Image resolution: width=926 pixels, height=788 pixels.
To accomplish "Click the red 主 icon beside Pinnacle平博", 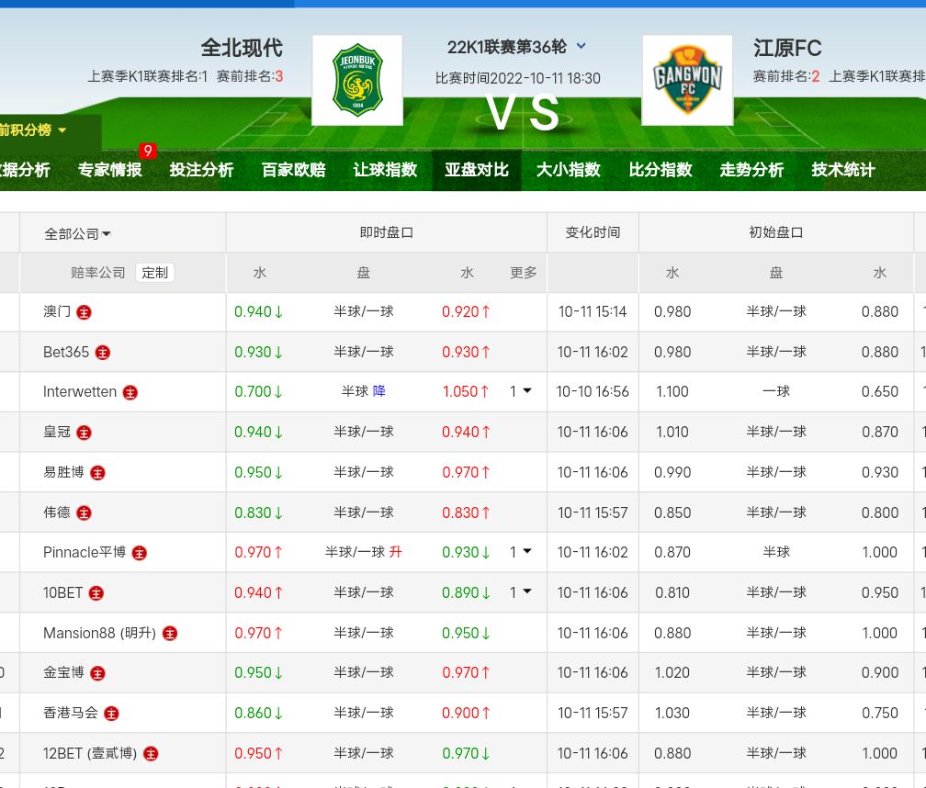I will (x=140, y=553).
